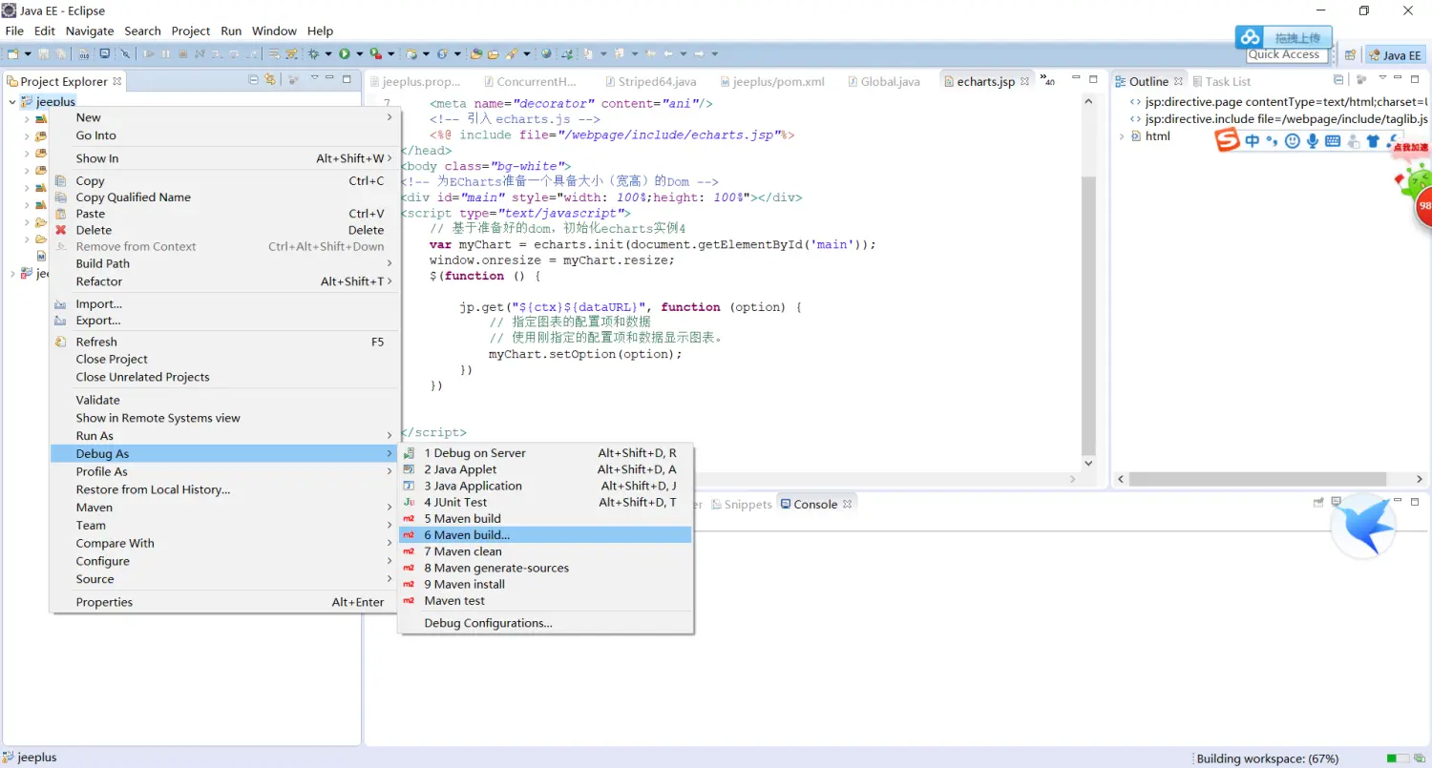The image size is (1432, 768).
Task: Click the Sogou skin shirt icon
Action: coord(1373,141)
